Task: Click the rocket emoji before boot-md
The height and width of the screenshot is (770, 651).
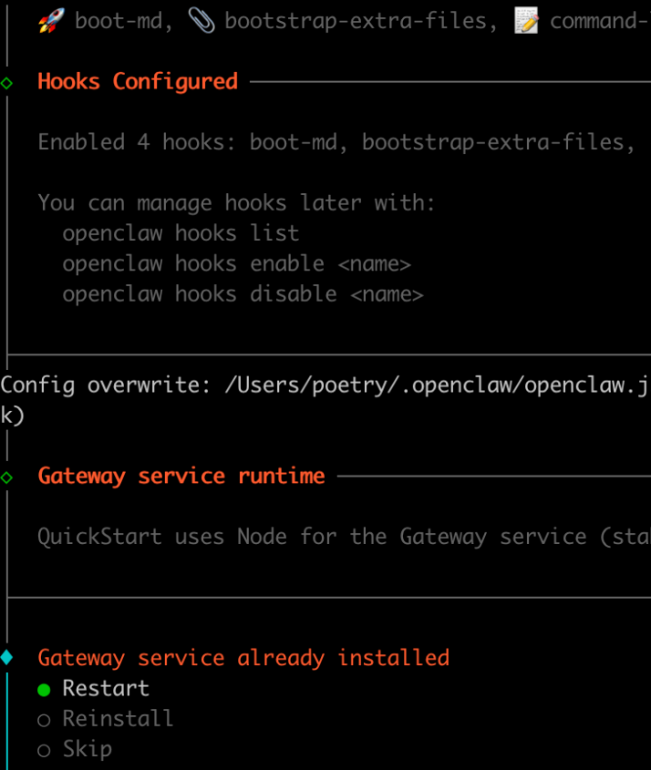Action: tap(52, 21)
